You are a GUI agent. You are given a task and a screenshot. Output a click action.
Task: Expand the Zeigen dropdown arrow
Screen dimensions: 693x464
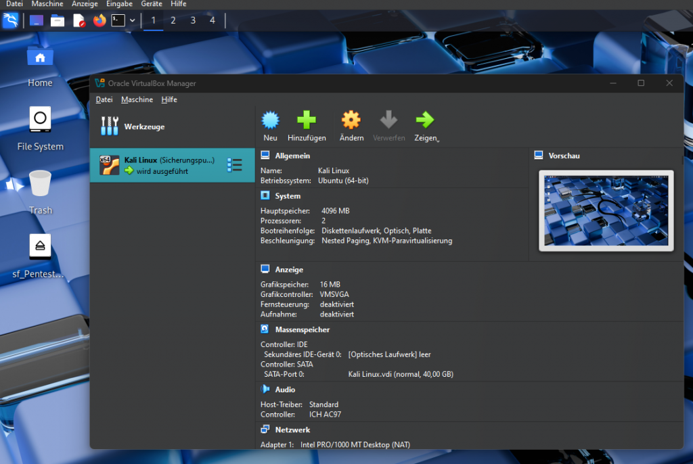coord(439,140)
